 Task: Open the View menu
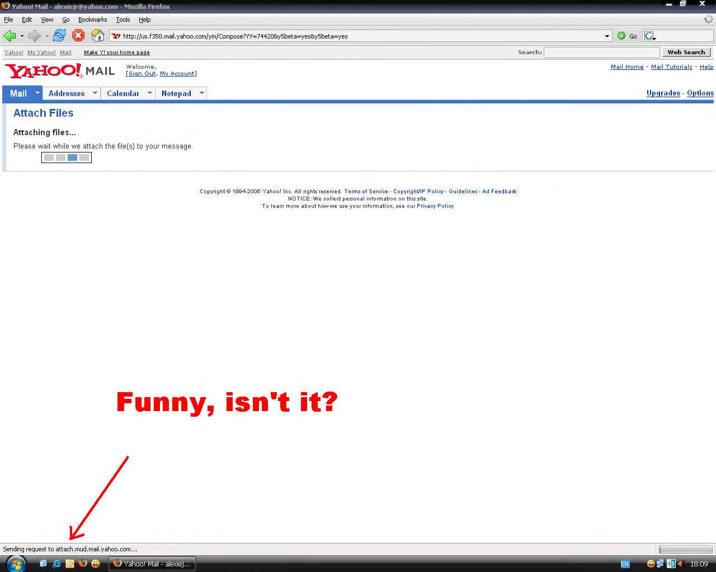point(47,20)
